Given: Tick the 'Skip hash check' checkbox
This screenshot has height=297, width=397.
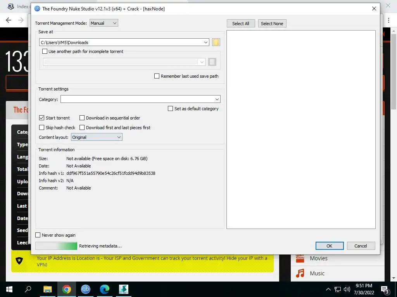Looking at the screenshot, I should tap(42, 128).
